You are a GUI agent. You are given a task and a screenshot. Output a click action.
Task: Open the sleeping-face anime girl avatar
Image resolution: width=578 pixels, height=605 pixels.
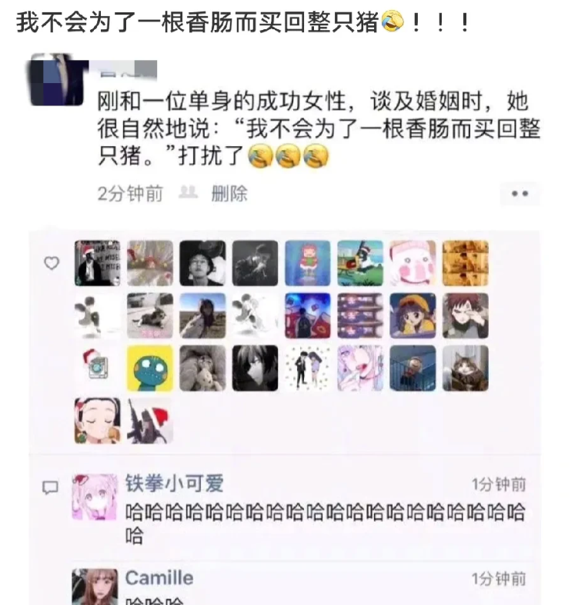[x=98, y=421]
